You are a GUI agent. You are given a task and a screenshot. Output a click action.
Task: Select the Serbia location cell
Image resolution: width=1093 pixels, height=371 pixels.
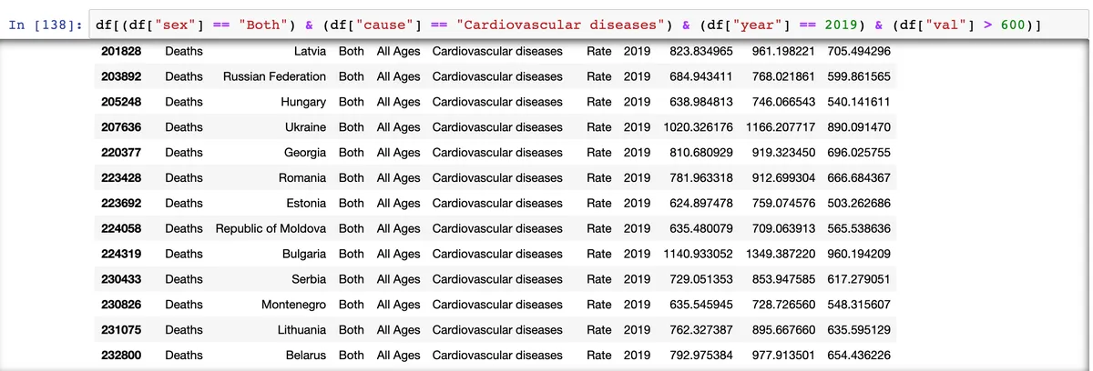pos(308,279)
